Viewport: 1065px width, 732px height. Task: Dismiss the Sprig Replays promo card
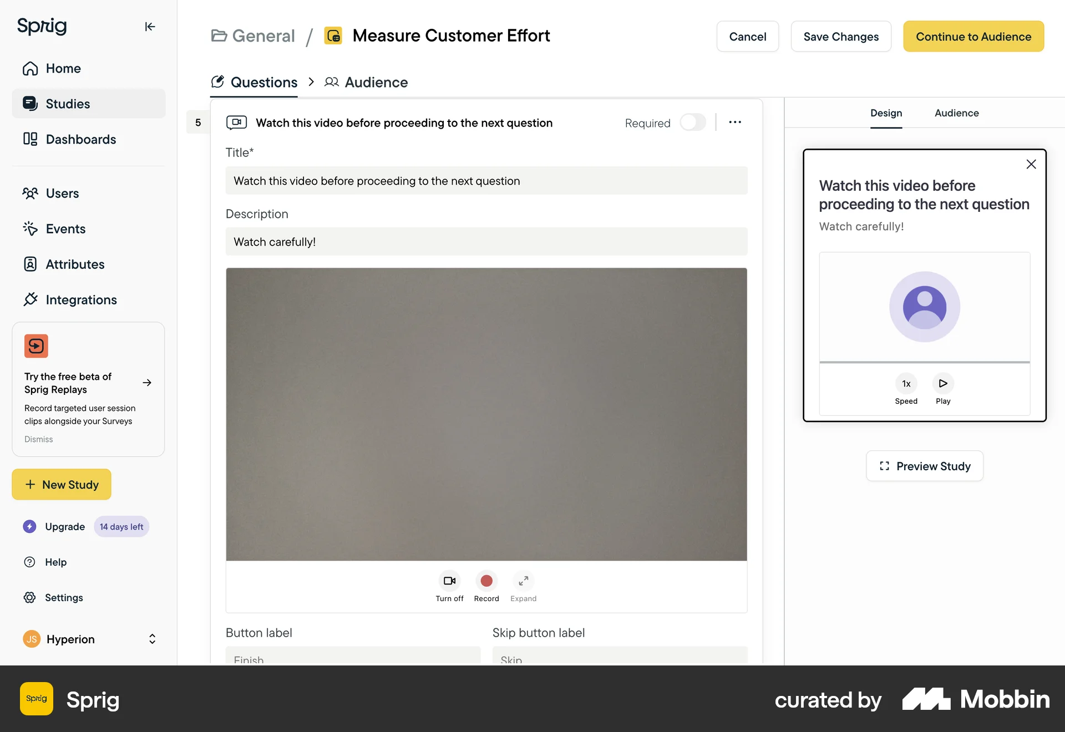click(x=39, y=439)
